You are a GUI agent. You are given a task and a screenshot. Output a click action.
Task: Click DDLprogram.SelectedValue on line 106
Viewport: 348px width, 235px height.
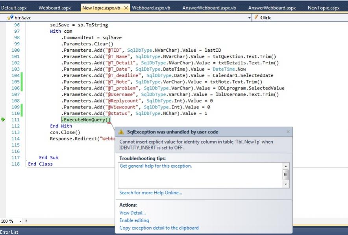(x=251, y=88)
